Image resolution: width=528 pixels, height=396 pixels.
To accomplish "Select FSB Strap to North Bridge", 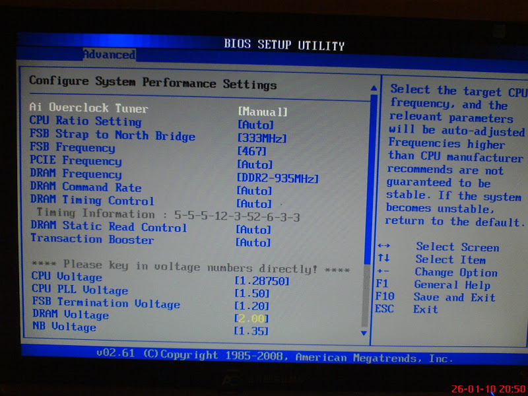I will (112, 135).
